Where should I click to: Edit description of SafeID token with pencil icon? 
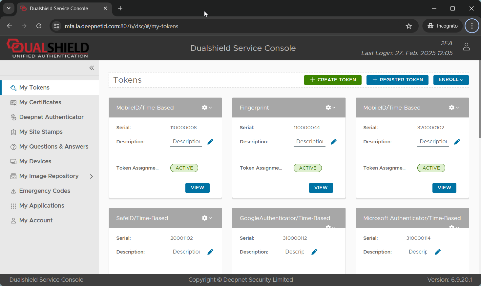tap(210, 252)
